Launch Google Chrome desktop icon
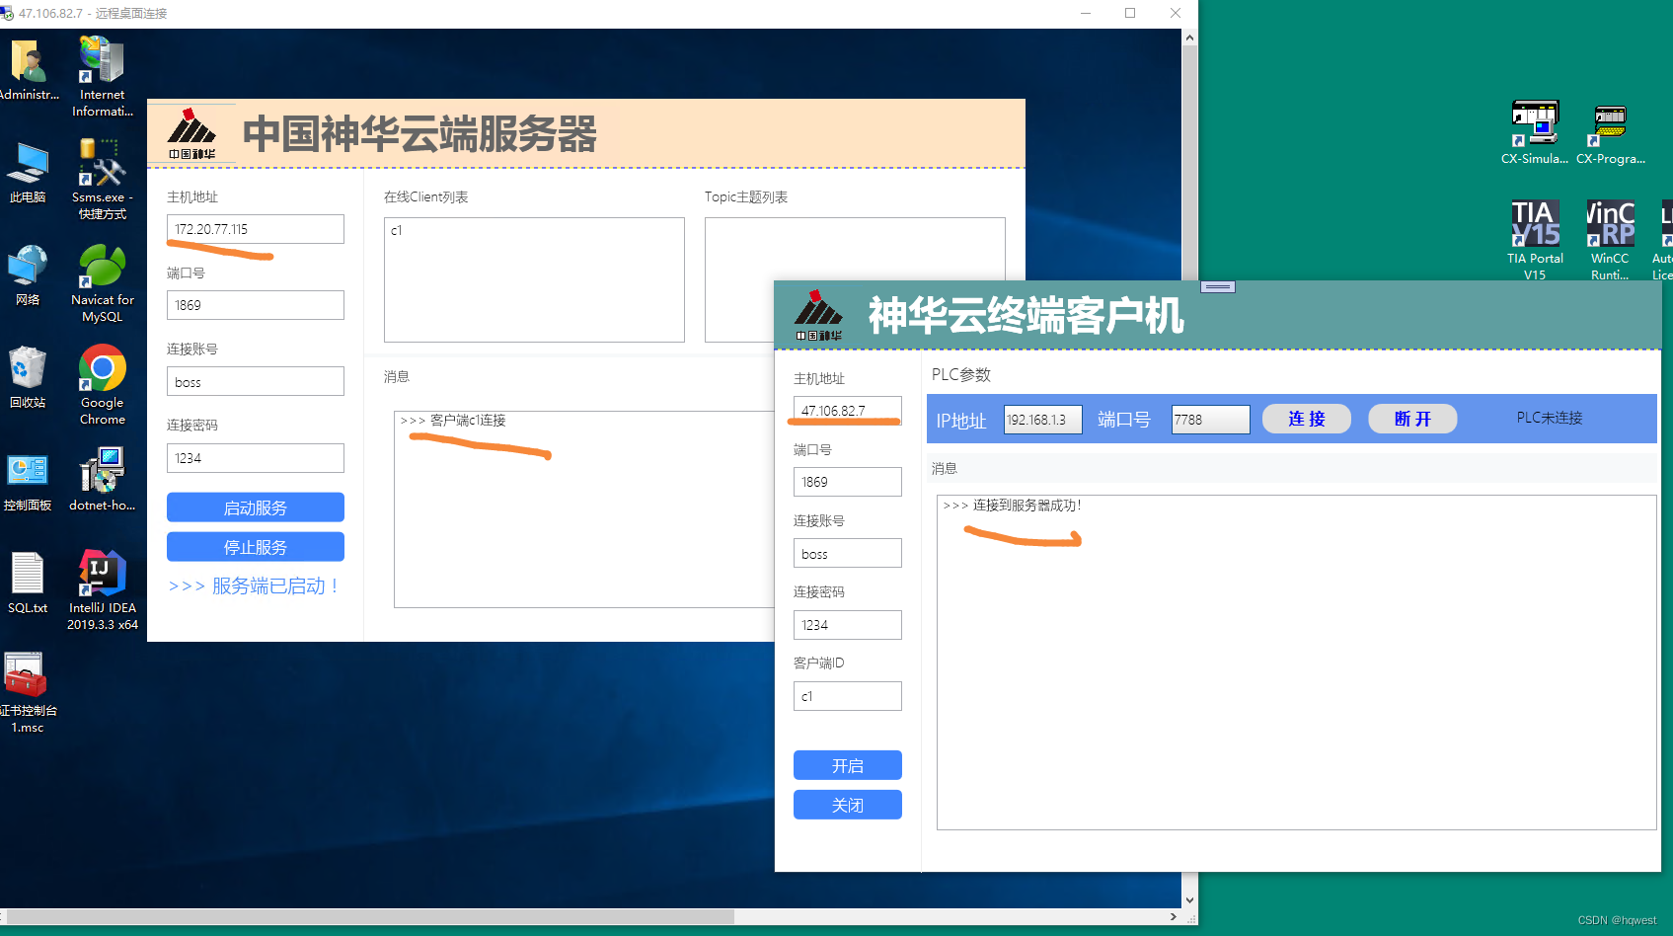Screen dimensions: 1673x936 click(x=102, y=384)
